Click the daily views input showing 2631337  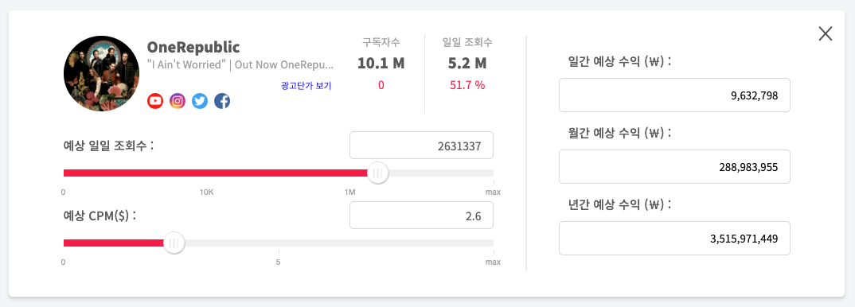[421, 146]
